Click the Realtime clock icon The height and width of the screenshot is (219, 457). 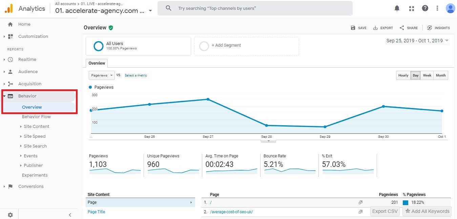click(x=10, y=60)
